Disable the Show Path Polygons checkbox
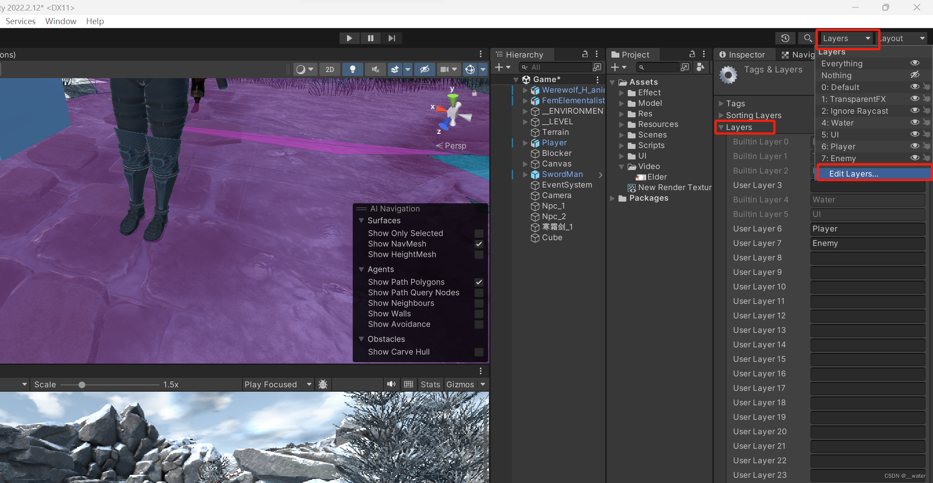This screenshot has height=483, width=933. click(x=479, y=282)
